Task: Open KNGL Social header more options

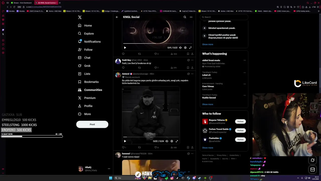Action: coord(191,17)
